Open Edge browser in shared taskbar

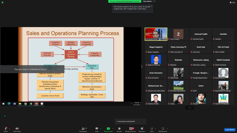click(9, 104)
